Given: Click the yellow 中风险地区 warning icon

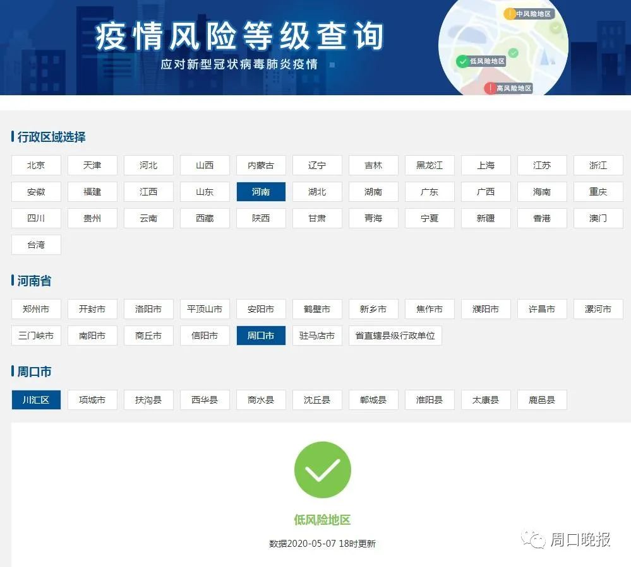Looking at the screenshot, I should (509, 13).
